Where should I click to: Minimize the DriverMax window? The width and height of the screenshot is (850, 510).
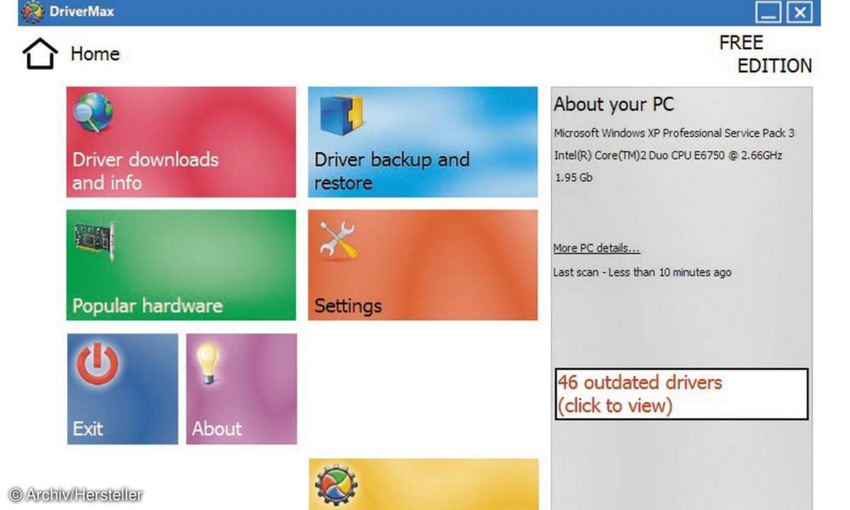769,12
